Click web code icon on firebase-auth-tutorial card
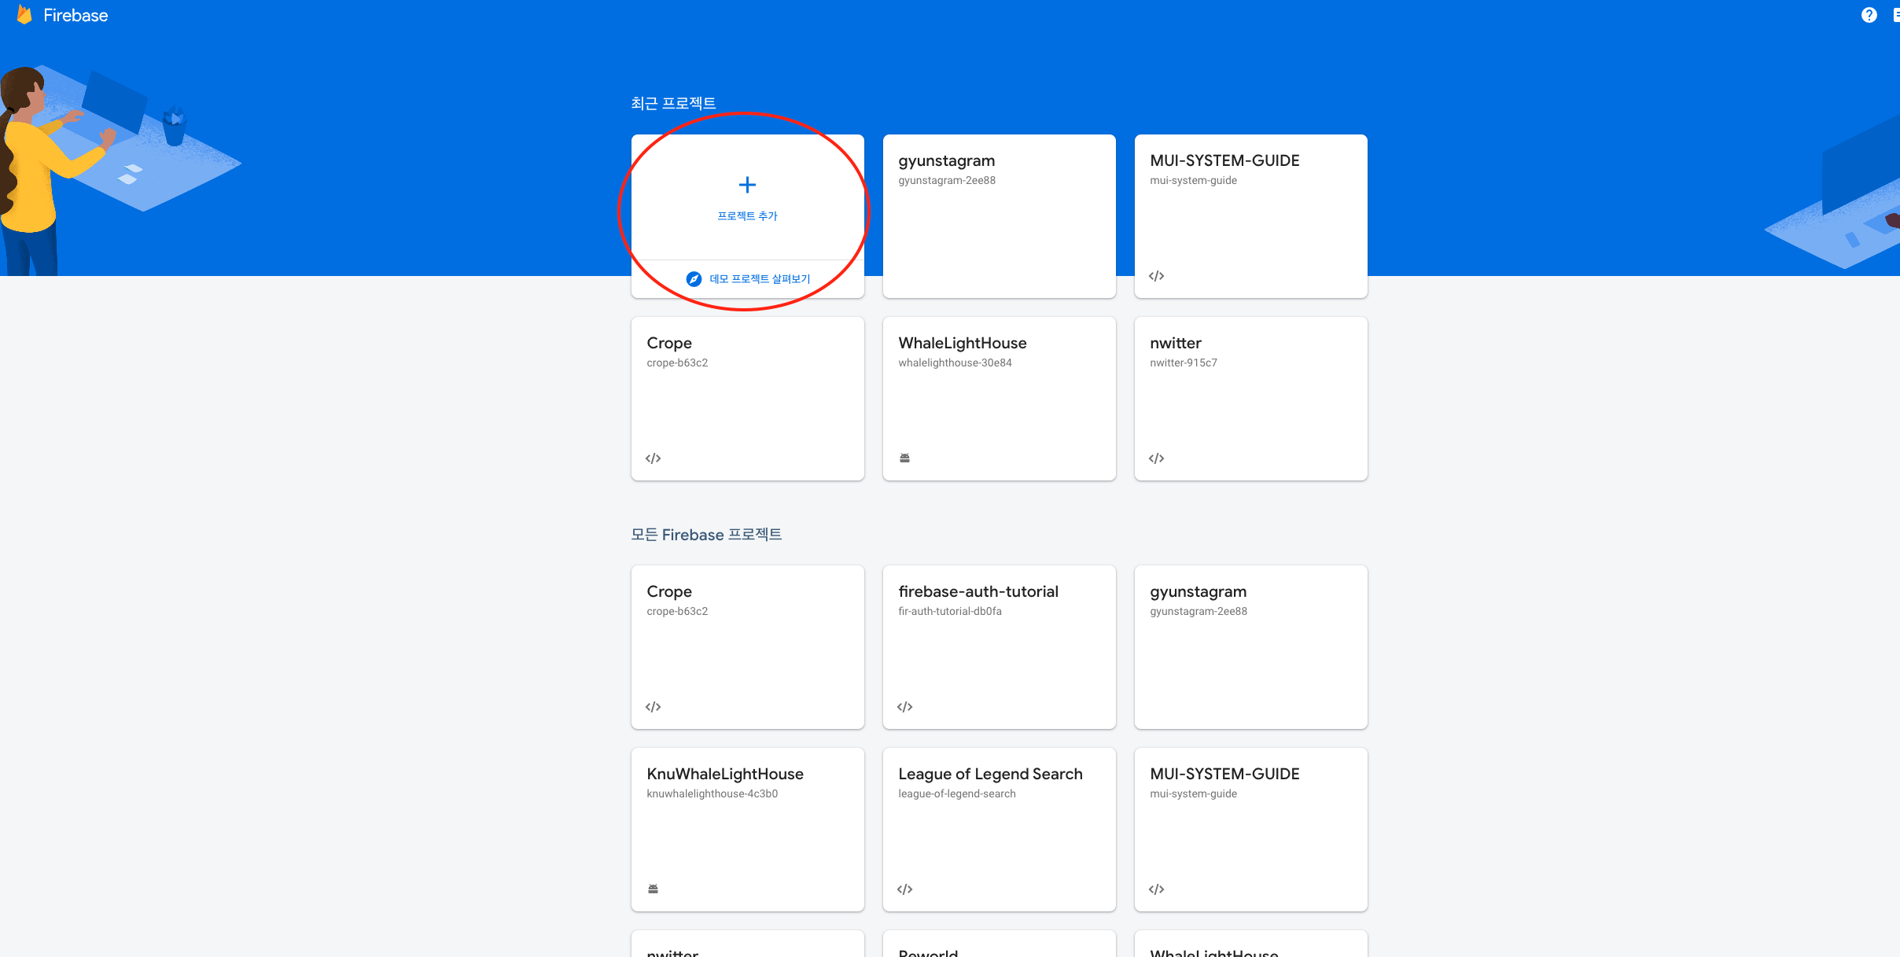The height and width of the screenshot is (957, 1900). (x=904, y=707)
